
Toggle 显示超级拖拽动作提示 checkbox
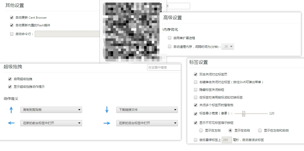10,87
